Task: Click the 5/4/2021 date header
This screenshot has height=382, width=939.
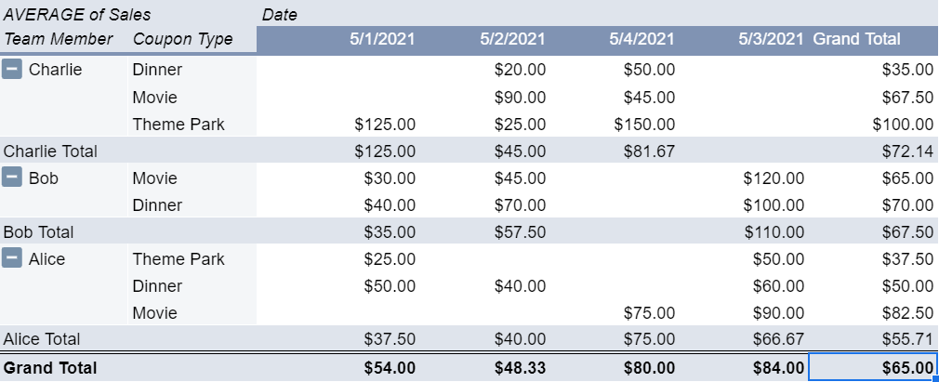Action: click(x=642, y=40)
